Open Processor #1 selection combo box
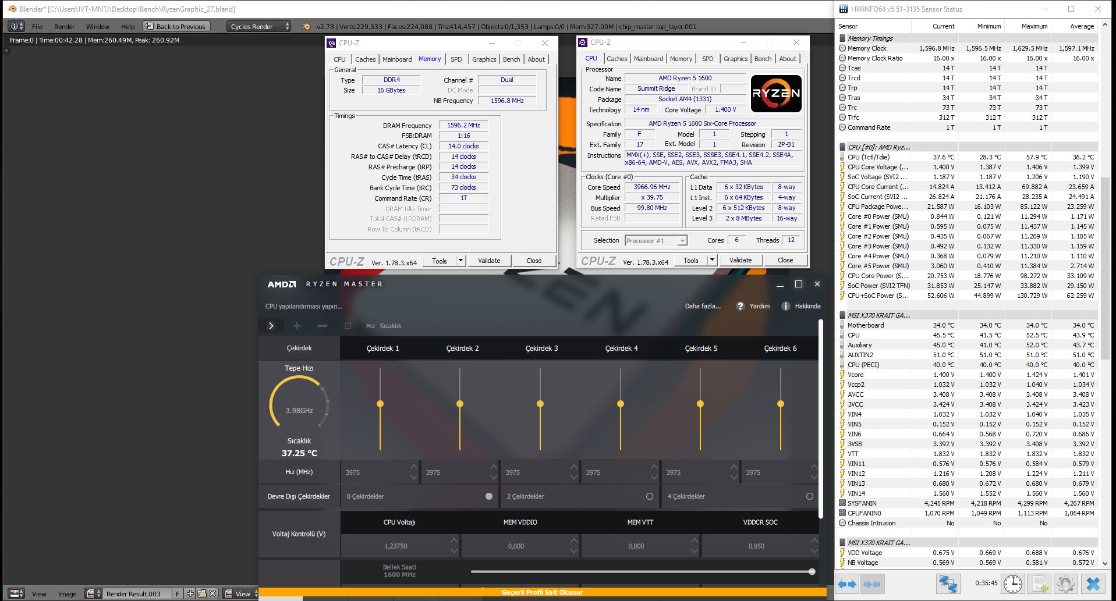 (656, 241)
